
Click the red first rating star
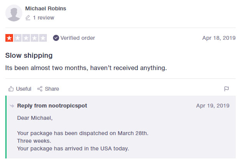pos(9,38)
